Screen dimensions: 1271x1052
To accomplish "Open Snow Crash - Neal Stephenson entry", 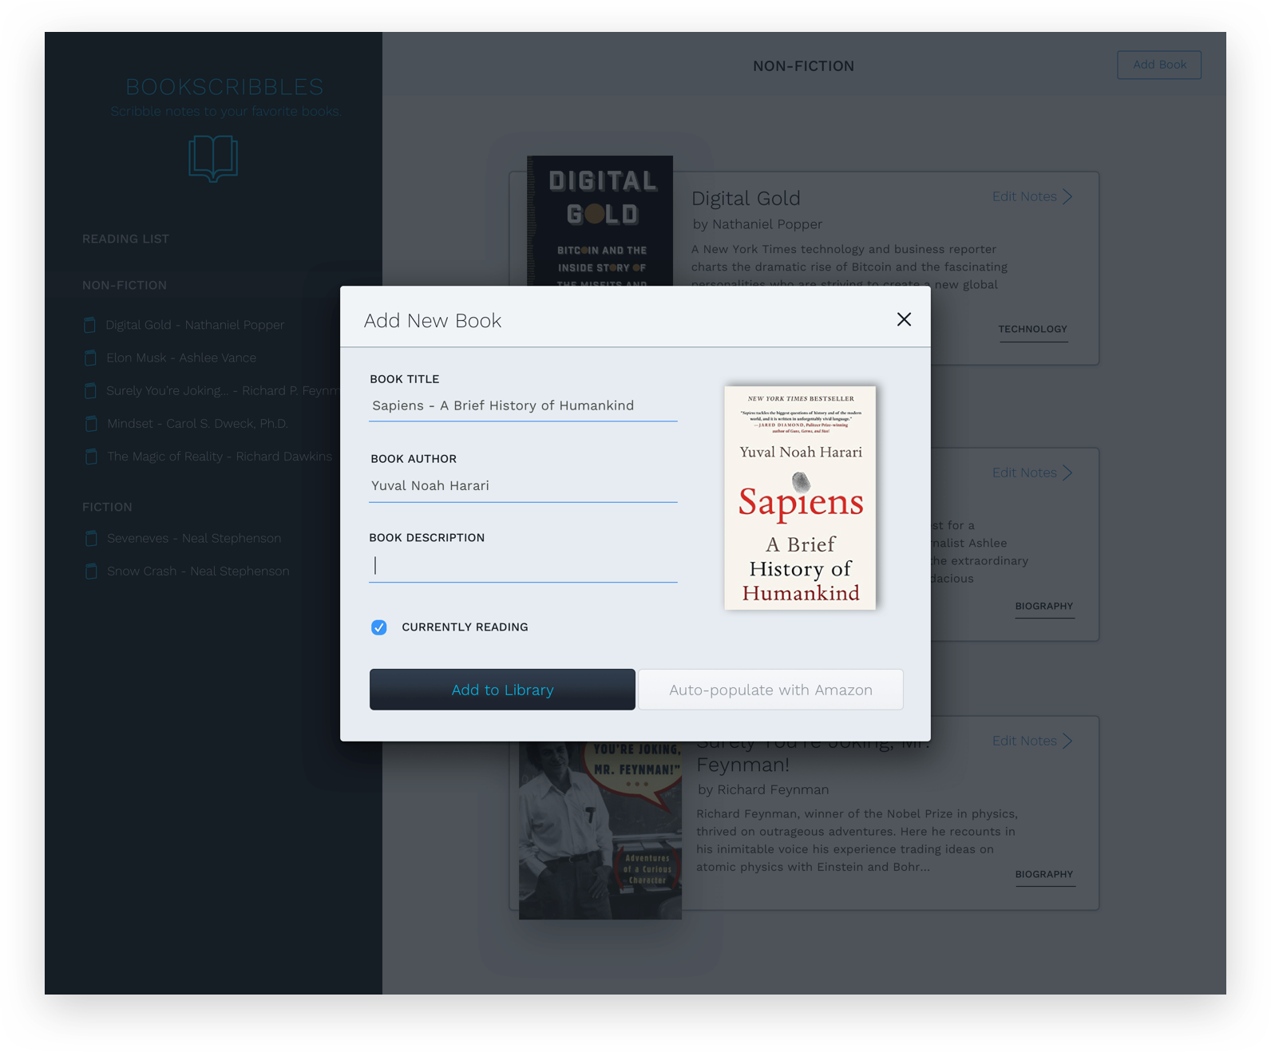I will [x=198, y=571].
